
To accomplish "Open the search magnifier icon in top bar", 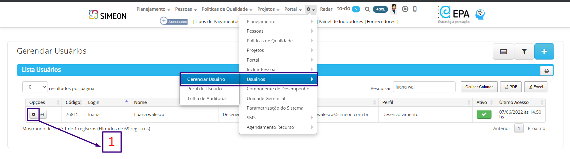I will [367, 9].
